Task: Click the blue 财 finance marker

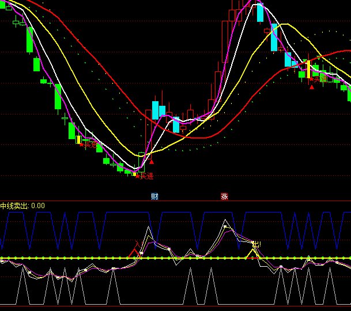Action: pyautogui.click(x=154, y=196)
